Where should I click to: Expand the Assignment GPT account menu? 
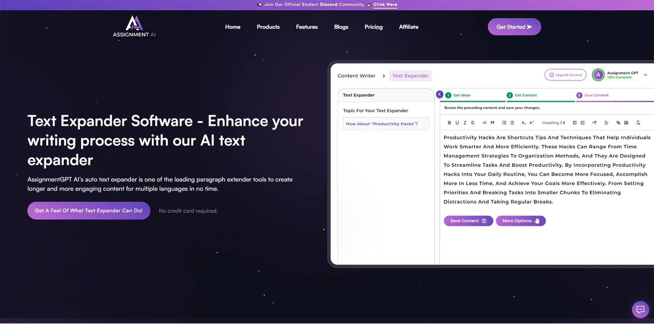click(x=645, y=75)
